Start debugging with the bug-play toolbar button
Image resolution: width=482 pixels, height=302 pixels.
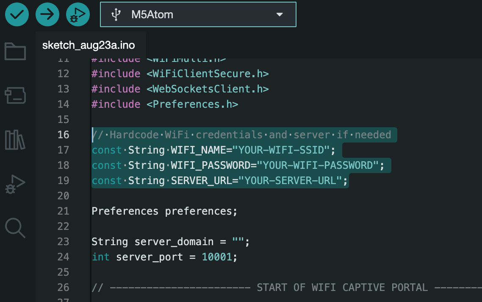pos(78,15)
